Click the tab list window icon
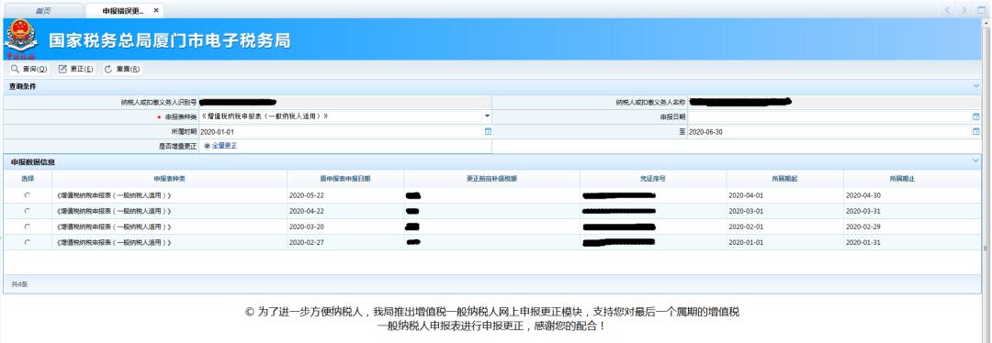Image resolution: width=992 pixels, height=343 pixels. [983, 10]
